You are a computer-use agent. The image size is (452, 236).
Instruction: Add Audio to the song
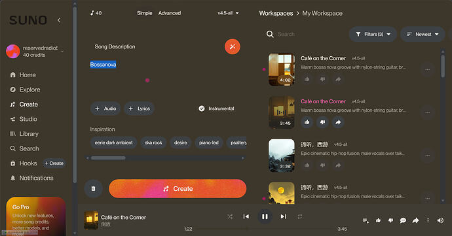point(105,109)
